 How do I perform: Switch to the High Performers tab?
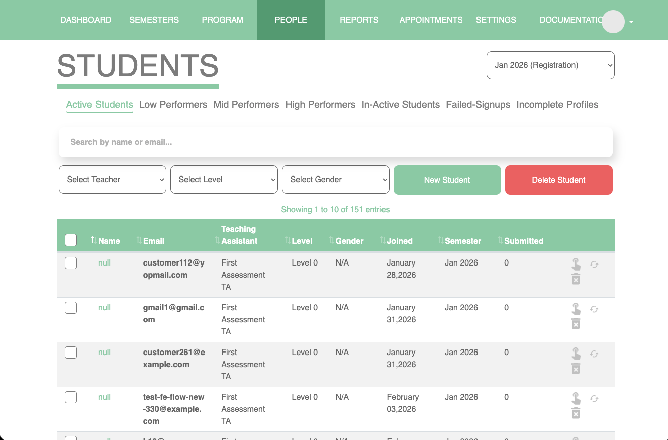pos(320,105)
